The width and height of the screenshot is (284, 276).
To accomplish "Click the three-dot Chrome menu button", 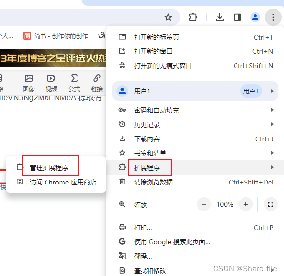I will click(x=273, y=17).
